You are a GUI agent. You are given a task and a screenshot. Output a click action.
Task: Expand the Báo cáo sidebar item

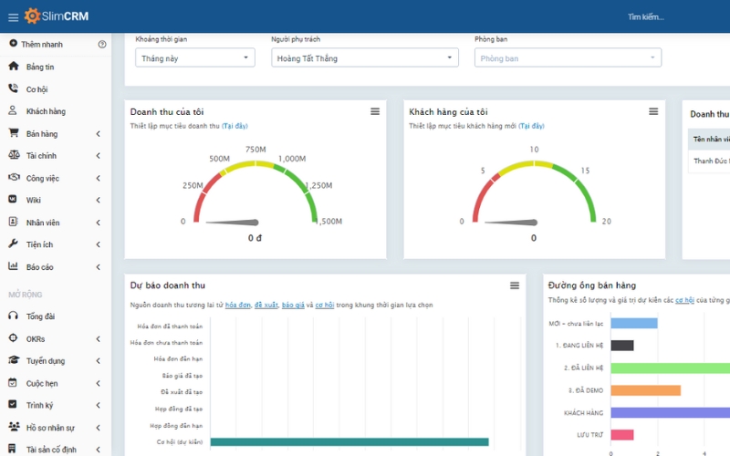[x=98, y=267]
